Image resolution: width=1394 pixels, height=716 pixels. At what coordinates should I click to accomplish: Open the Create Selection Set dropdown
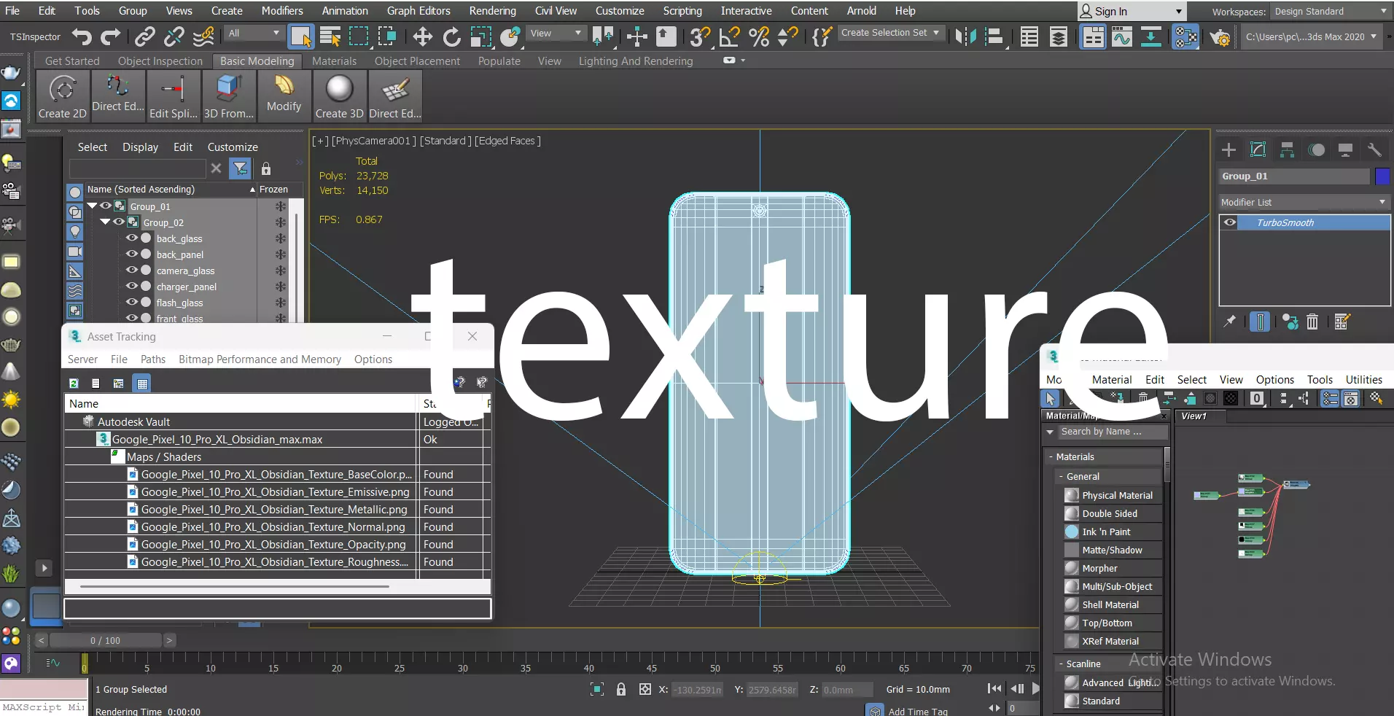pos(890,34)
